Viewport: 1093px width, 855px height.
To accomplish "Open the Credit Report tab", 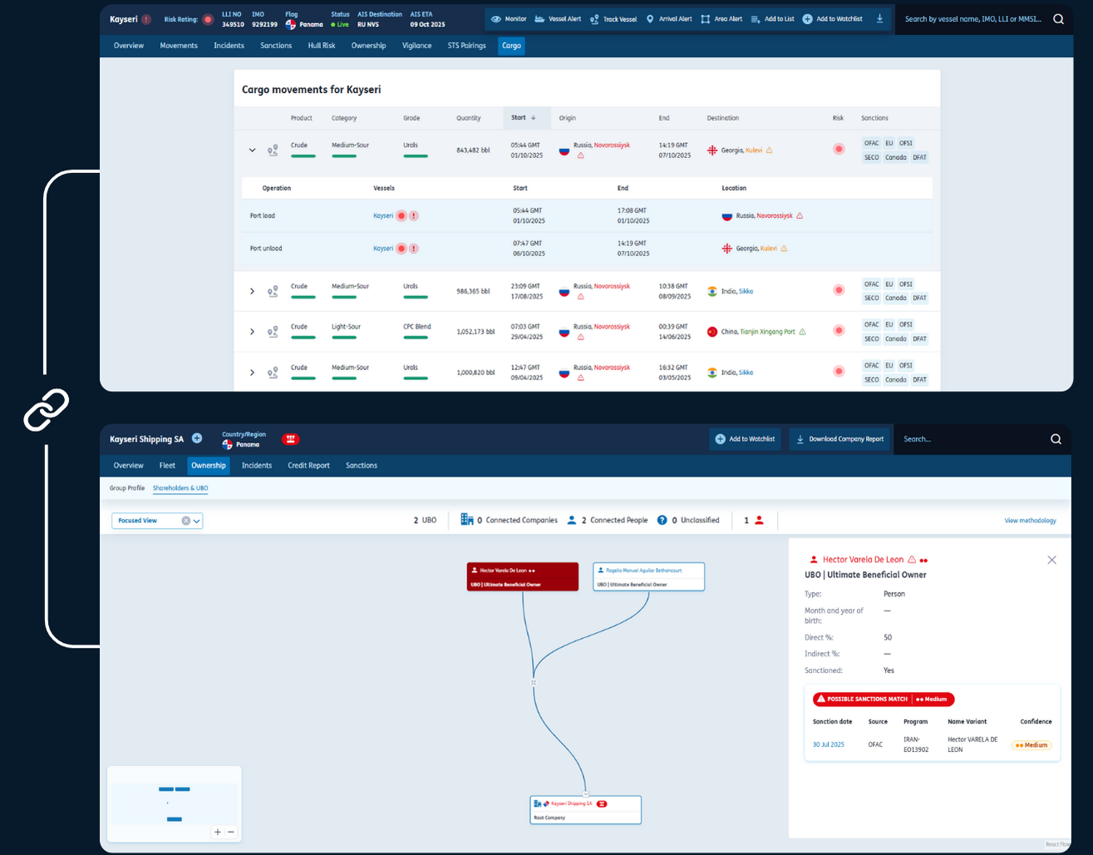I will [308, 466].
